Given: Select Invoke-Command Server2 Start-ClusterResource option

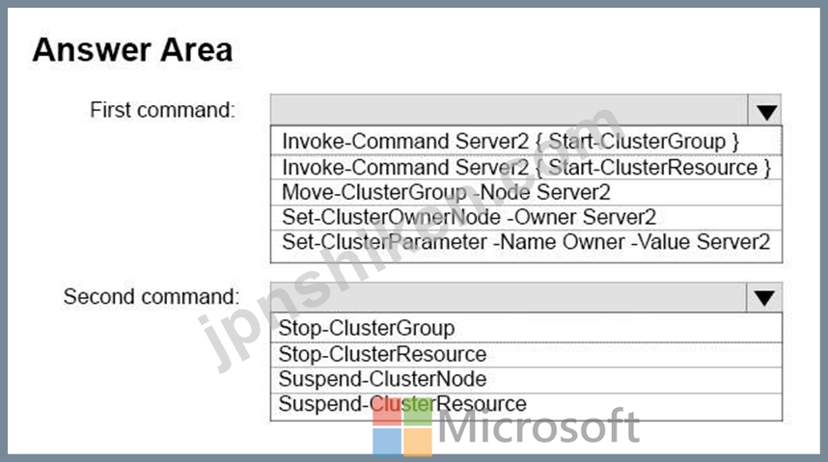Looking at the screenshot, I should [526, 168].
